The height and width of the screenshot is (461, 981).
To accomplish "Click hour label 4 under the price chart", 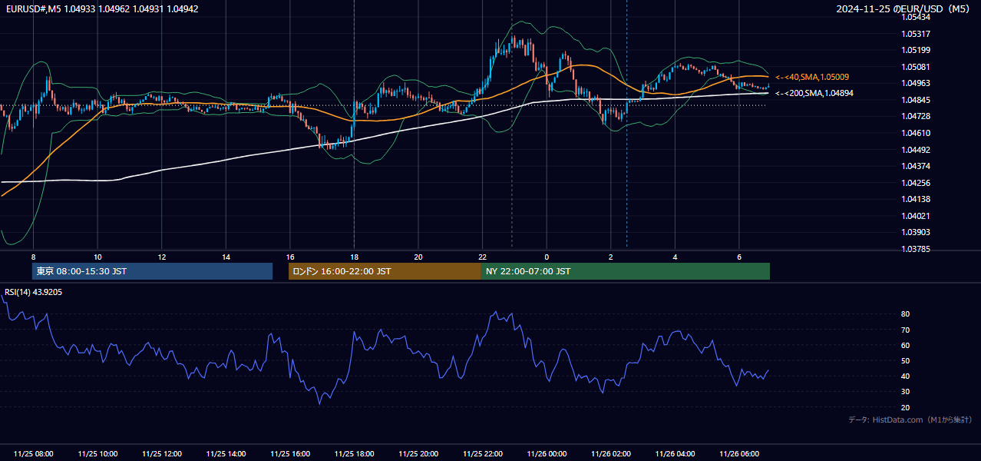I will [675, 257].
